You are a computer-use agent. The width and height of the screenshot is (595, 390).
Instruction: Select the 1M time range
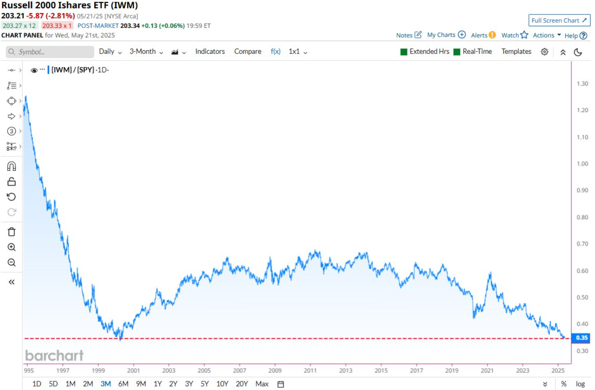70,384
